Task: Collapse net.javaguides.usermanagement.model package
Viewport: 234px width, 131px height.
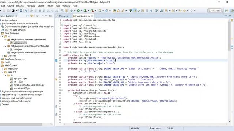Action: click(5, 46)
